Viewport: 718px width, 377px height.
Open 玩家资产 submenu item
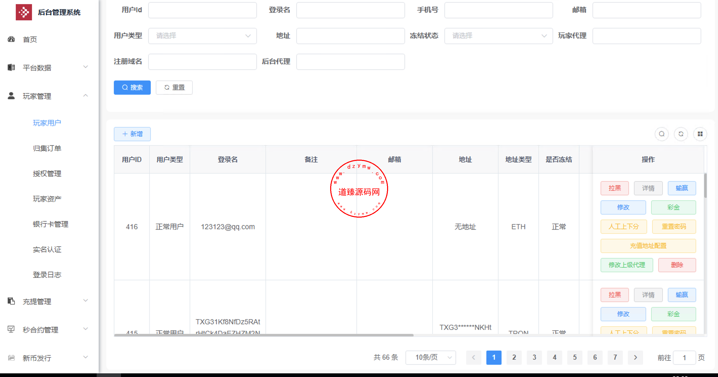click(47, 199)
